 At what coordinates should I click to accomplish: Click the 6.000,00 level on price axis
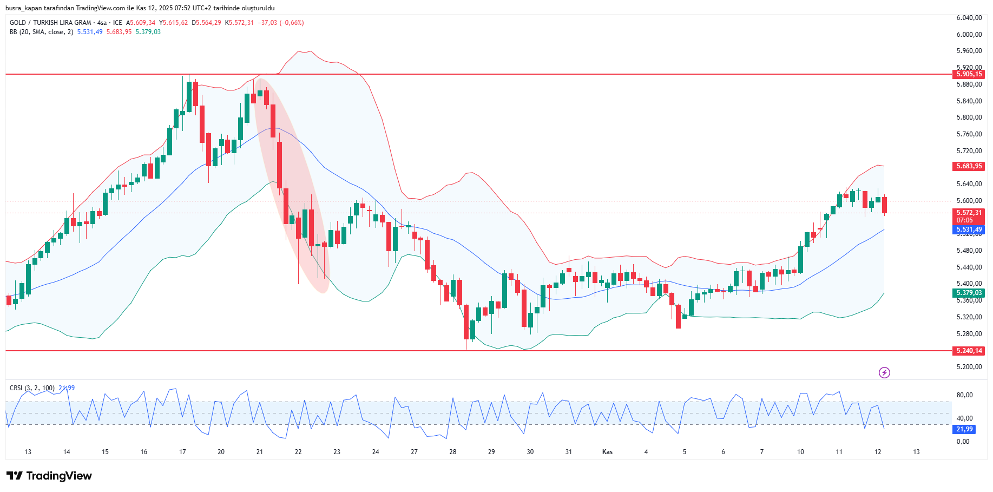[x=969, y=35]
